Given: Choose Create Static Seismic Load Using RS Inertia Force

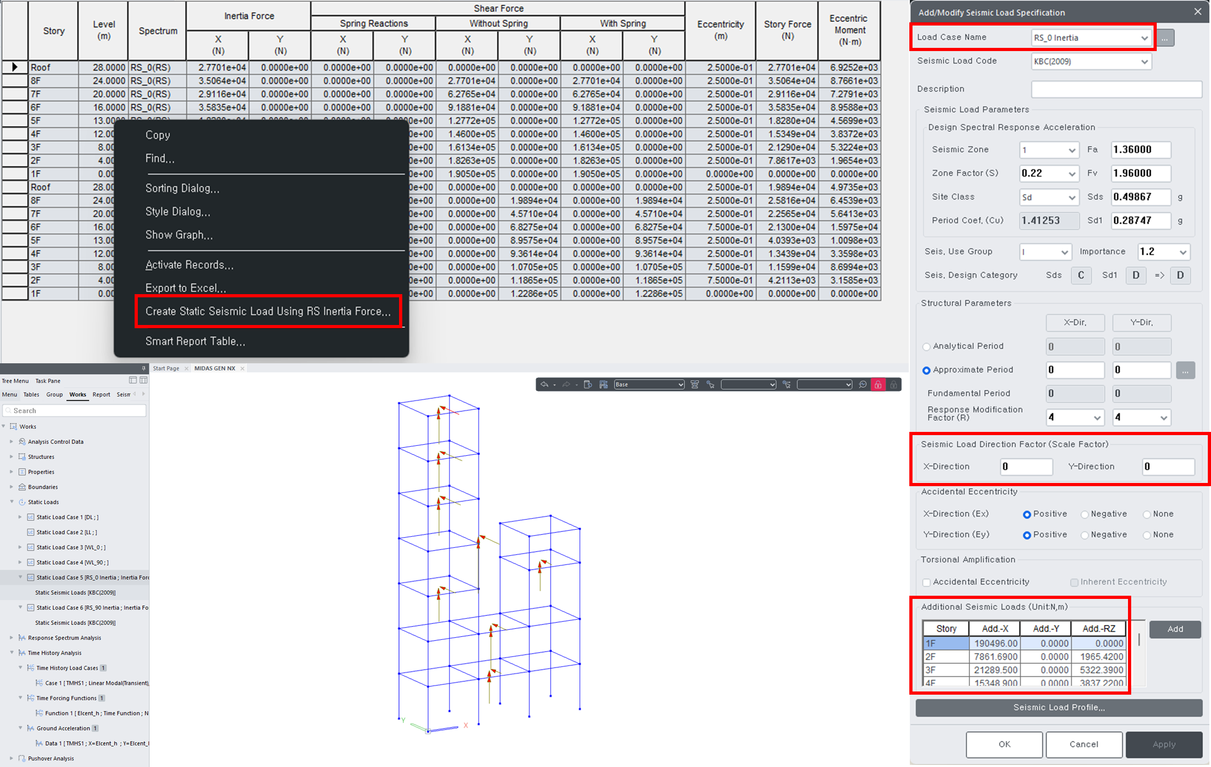Looking at the screenshot, I should pos(268,311).
